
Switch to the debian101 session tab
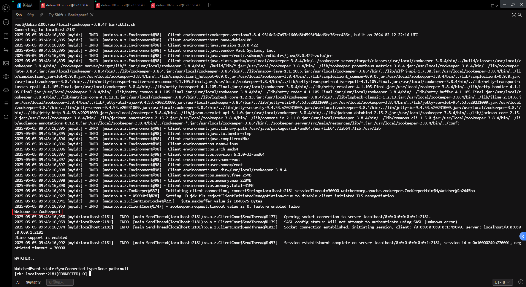pyautogui.click(x=122, y=5)
